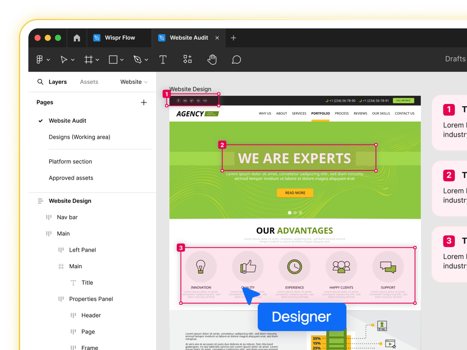Select the Frame layer

90,347
